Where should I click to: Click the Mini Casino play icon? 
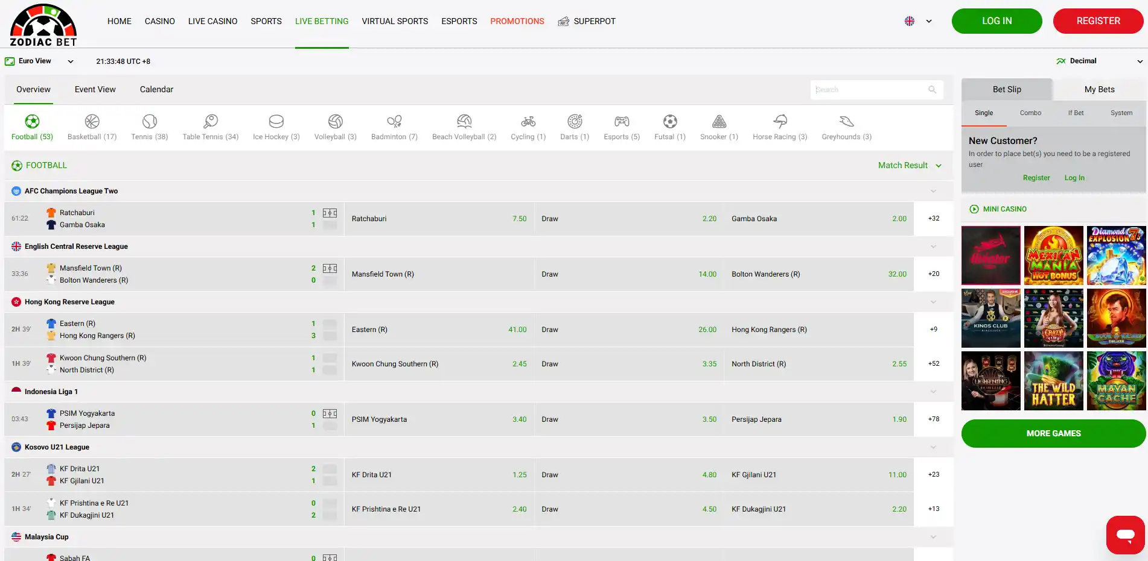click(x=974, y=209)
